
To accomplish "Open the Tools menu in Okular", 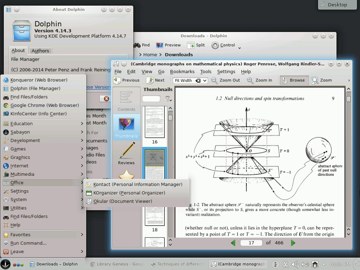I will pos(206,72).
